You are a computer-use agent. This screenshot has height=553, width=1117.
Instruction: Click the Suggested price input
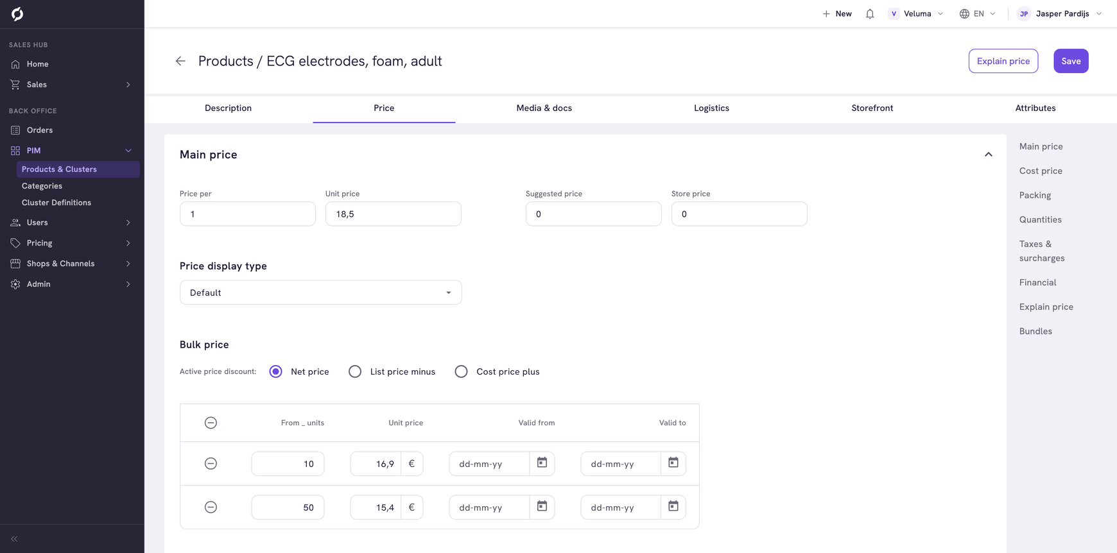tap(593, 214)
